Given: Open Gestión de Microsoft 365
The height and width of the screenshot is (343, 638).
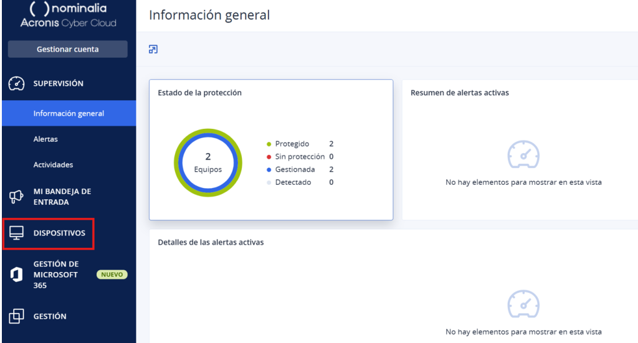Looking at the screenshot, I should (x=56, y=275).
